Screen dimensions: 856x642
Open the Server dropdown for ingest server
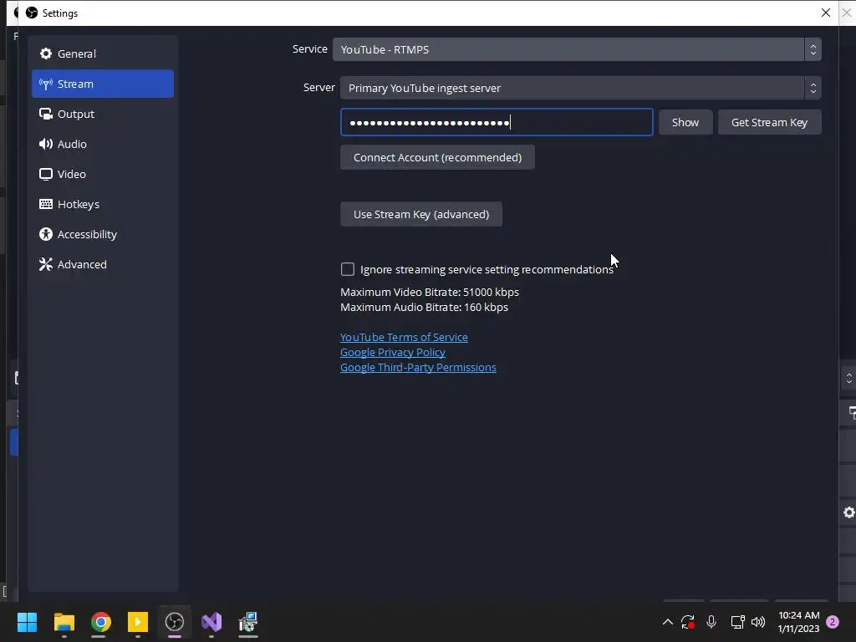580,88
